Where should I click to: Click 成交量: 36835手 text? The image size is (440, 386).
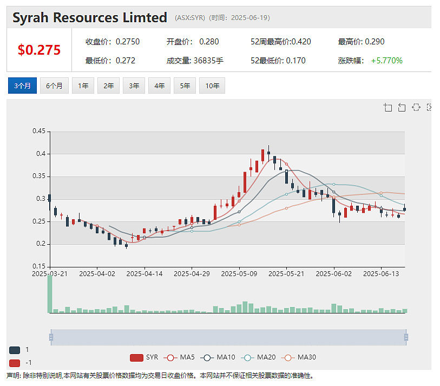195,61
